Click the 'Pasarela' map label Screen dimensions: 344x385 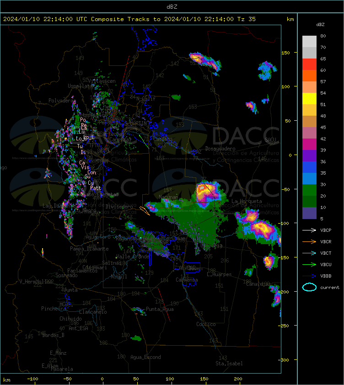tap(62, 369)
